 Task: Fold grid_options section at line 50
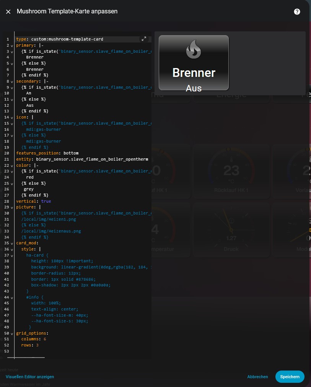(x=12, y=333)
